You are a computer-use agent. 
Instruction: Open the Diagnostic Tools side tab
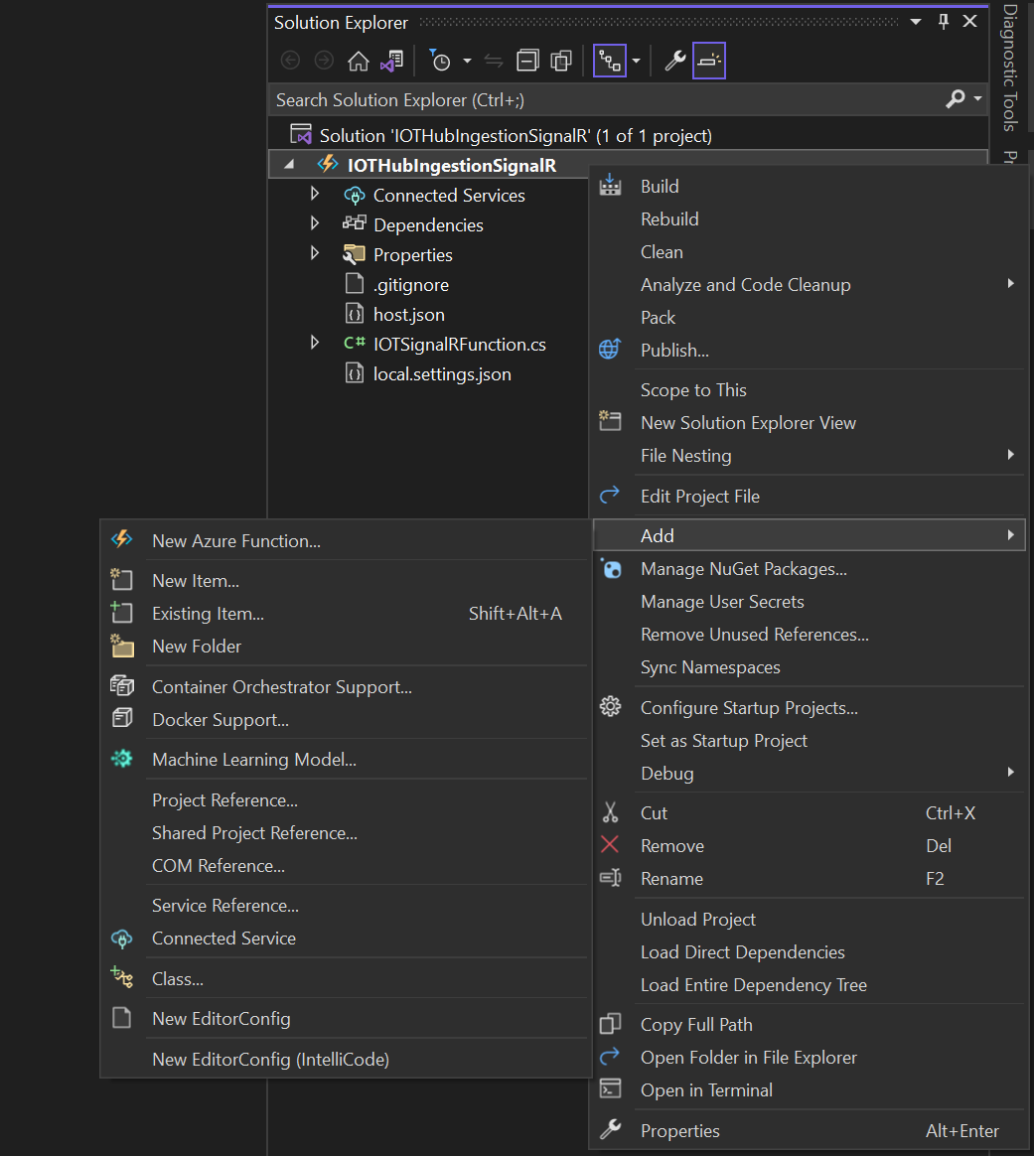pyautogui.click(x=1010, y=68)
